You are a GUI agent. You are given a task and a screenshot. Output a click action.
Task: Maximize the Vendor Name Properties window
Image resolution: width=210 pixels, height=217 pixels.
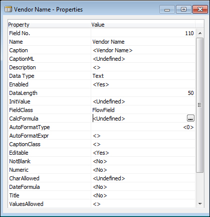[183, 10]
